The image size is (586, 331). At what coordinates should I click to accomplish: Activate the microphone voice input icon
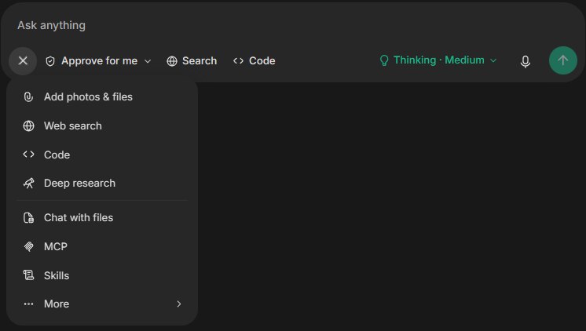pos(525,61)
